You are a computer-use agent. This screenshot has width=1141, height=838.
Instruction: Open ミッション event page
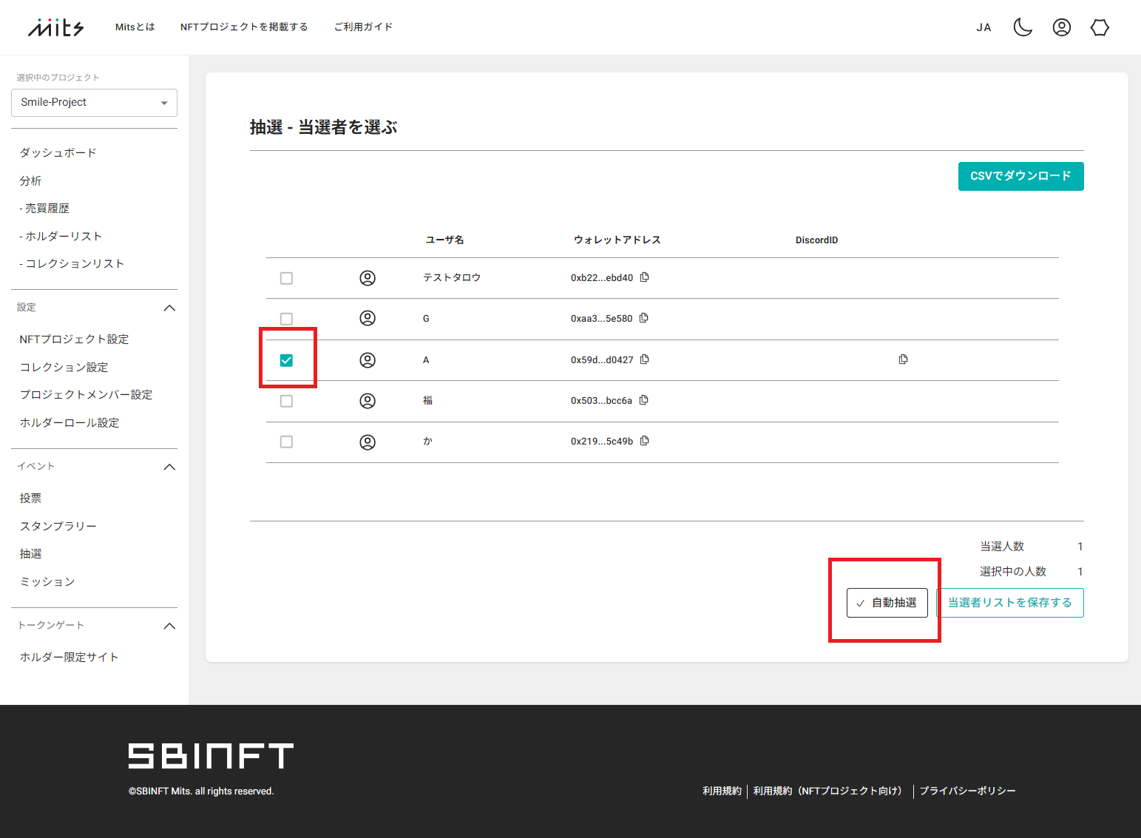pyautogui.click(x=47, y=581)
